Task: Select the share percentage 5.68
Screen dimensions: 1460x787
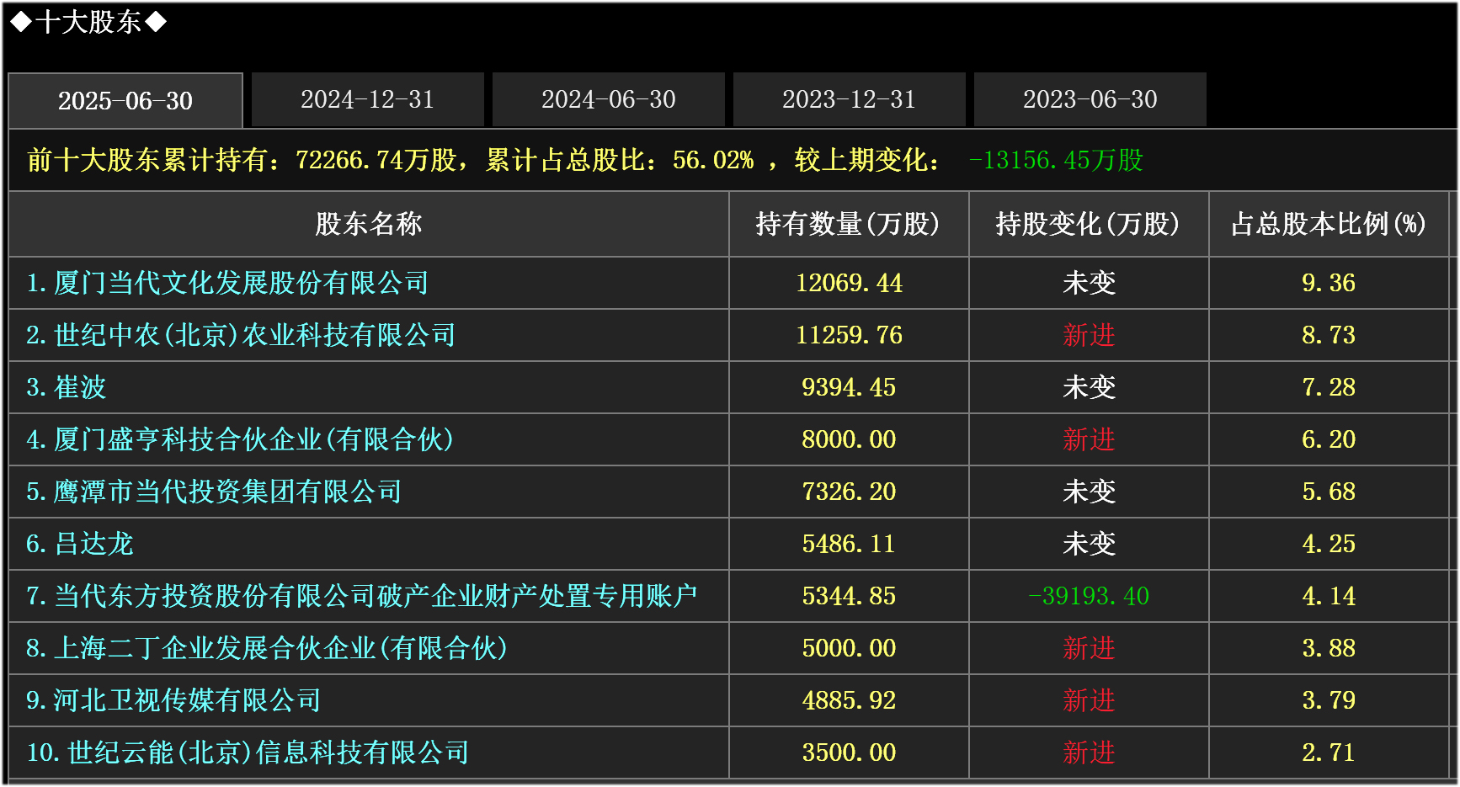Action: [x=1329, y=492]
